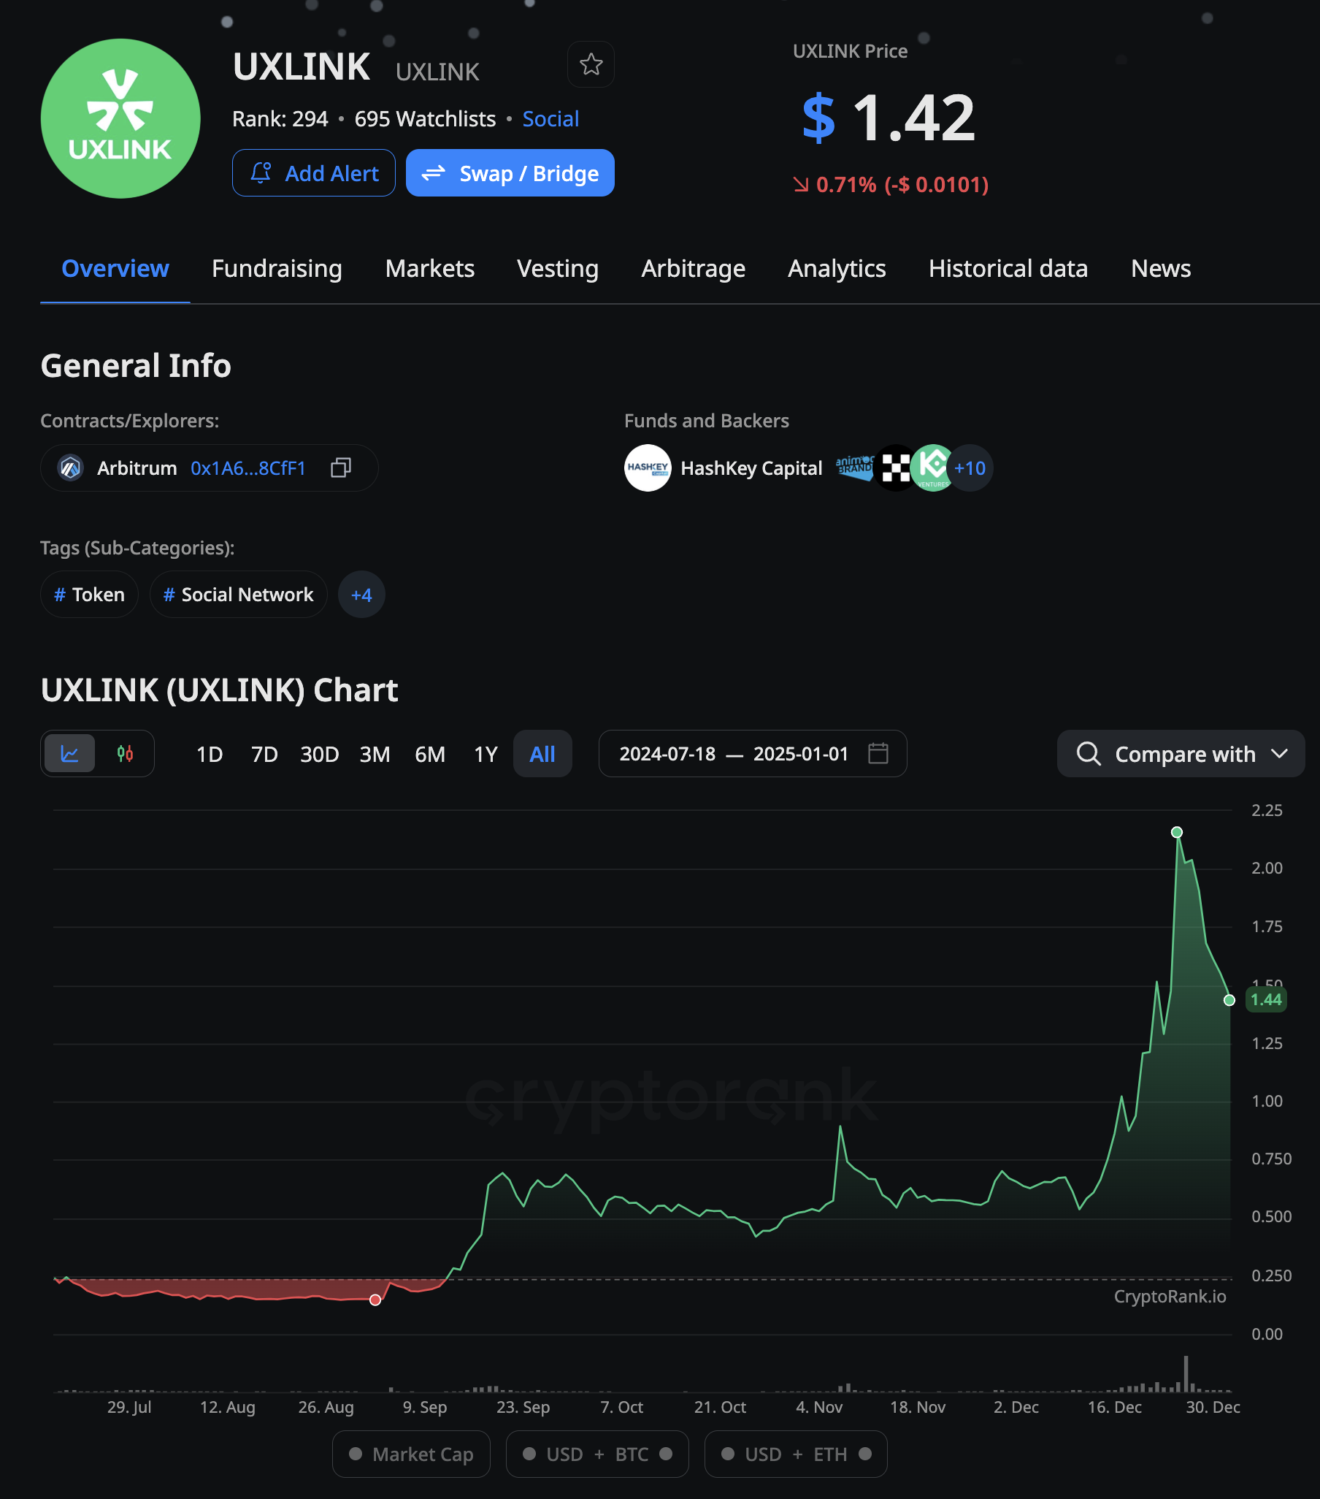The width and height of the screenshot is (1320, 1499).
Task: Open the Compare with dropdown
Action: 1181,754
